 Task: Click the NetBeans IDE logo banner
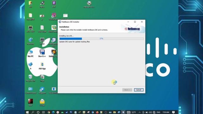pyautogui.click(x=133, y=29)
